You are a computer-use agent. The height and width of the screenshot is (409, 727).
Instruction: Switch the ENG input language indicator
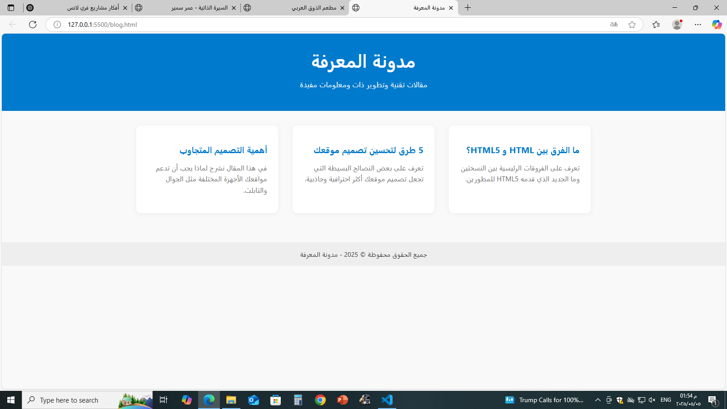click(666, 400)
